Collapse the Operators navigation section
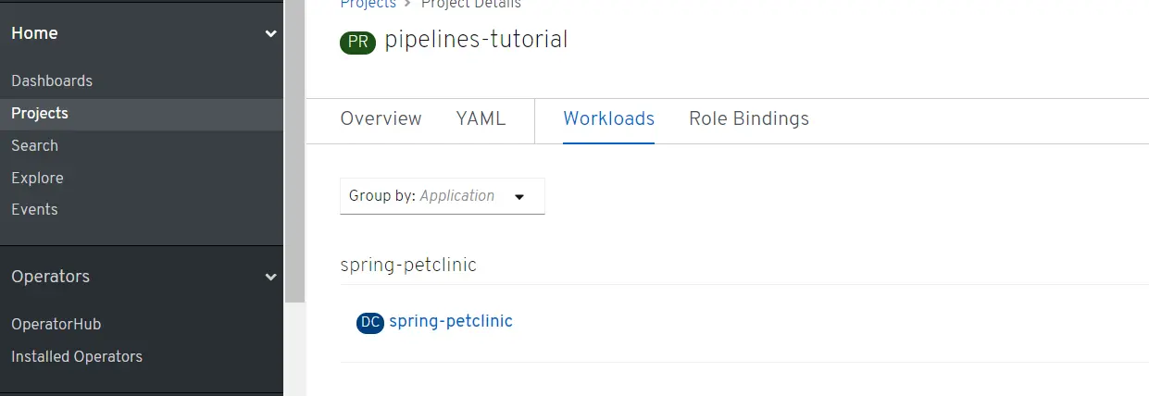 [270, 277]
